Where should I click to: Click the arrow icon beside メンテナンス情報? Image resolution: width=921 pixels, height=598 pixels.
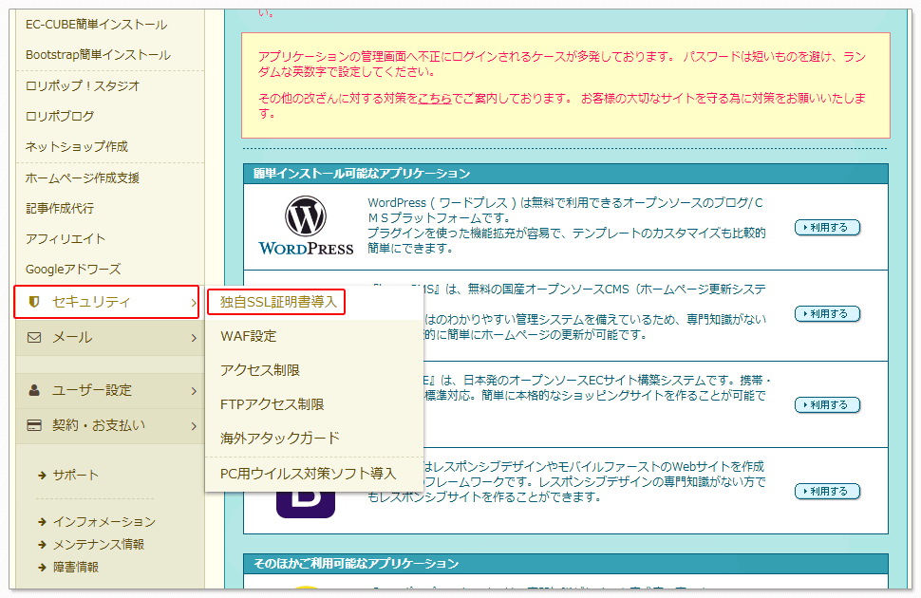pyautogui.click(x=42, y=544)
